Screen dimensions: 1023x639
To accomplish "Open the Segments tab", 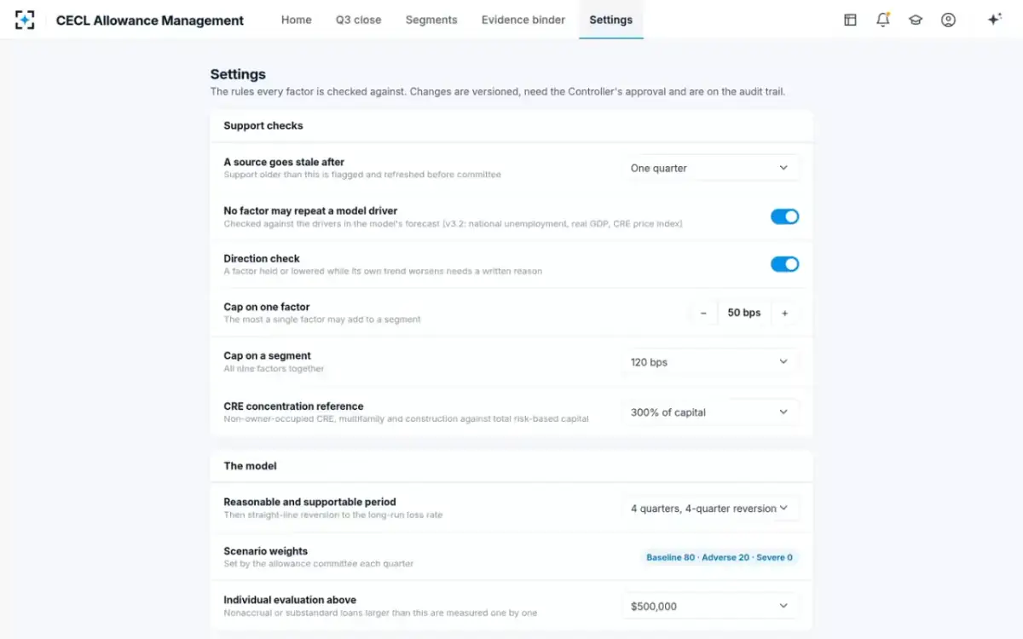I will coord(431,20).
